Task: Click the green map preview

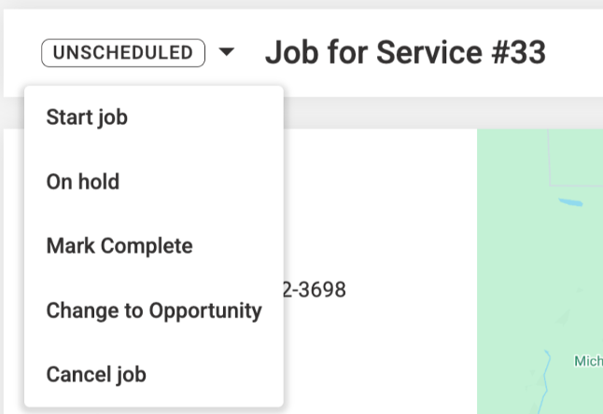Action: pos(540,271)
